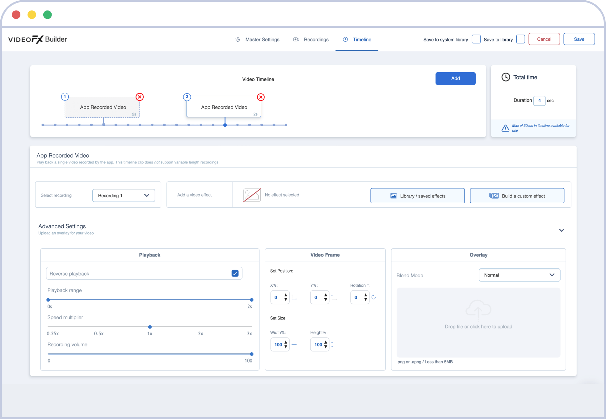Click the rotation reset icon

(x=373, y=297)
